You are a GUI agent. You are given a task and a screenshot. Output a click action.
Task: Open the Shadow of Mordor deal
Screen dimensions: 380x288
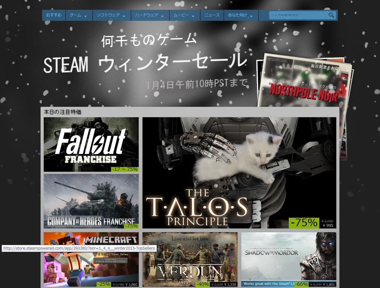point(289,260)
